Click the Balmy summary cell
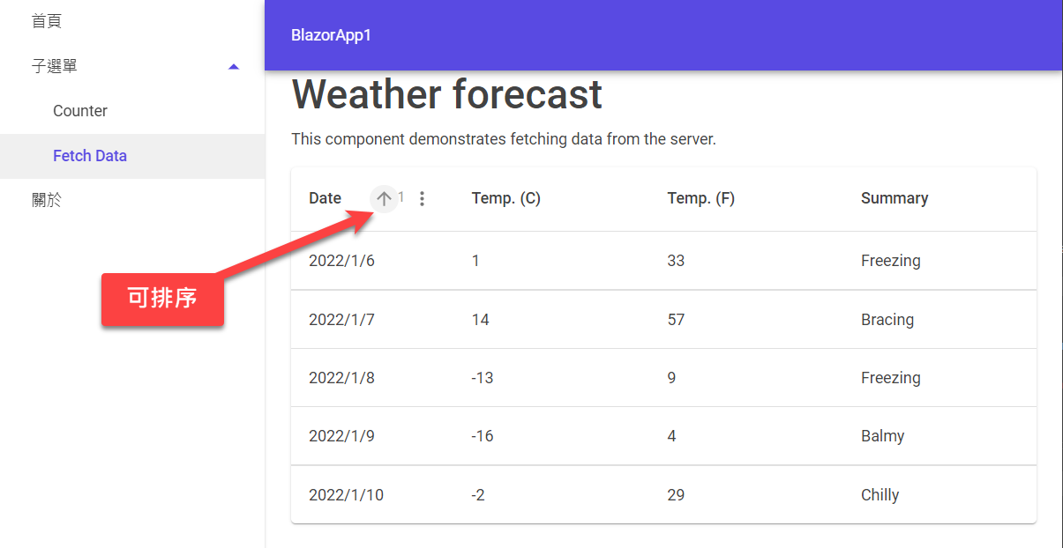The width and height of the screenshot is (1063, 548). click(x=883, y=436)
